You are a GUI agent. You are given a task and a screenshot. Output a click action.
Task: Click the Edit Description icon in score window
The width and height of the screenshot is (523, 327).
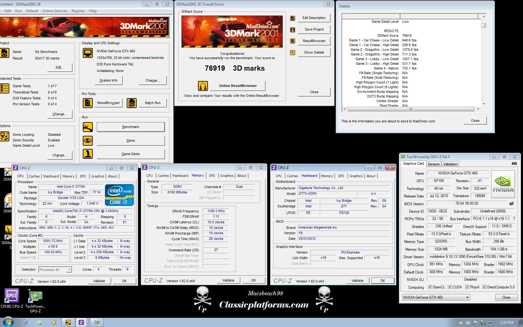293,18
